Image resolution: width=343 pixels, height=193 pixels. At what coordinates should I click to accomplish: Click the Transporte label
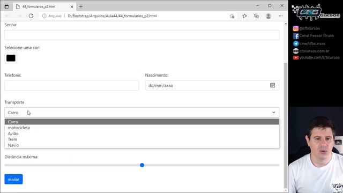[x=14, y=102]
